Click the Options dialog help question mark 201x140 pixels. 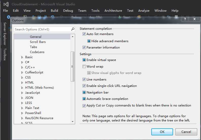(185, 19)
